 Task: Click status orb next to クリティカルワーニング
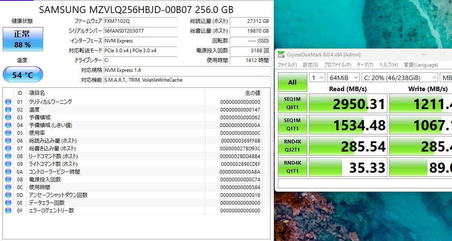pos(8,102)
